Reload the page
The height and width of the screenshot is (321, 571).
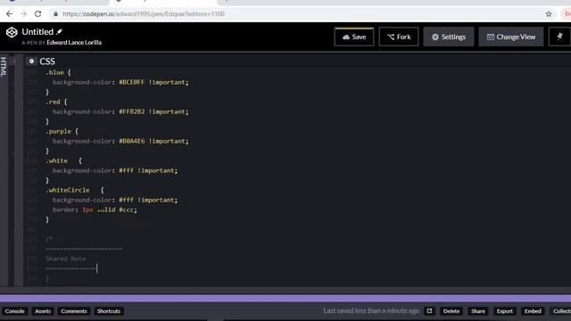tap(37, 14)
